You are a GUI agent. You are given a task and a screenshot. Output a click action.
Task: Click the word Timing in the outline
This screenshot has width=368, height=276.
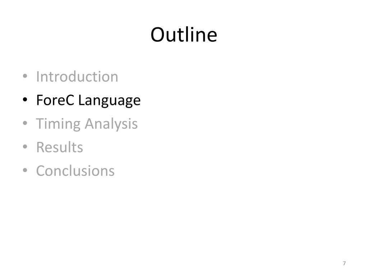pyautogui.click(x=58, y=124)
